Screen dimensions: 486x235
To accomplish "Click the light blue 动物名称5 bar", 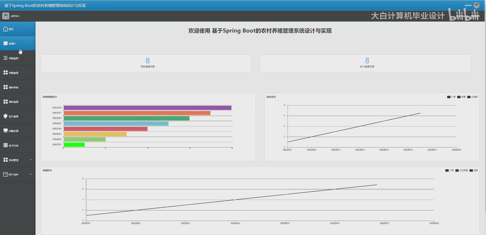I will 116,124.
